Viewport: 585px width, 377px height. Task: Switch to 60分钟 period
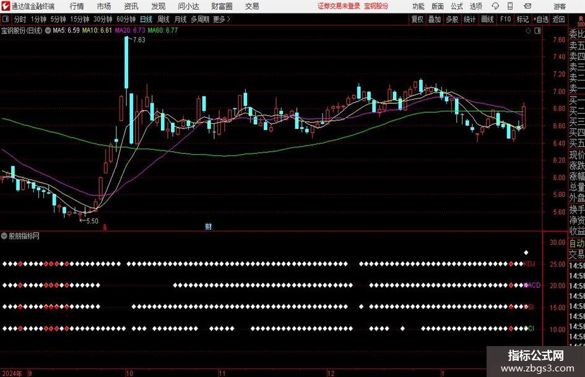pyautogui.click(x=126, y=19)
